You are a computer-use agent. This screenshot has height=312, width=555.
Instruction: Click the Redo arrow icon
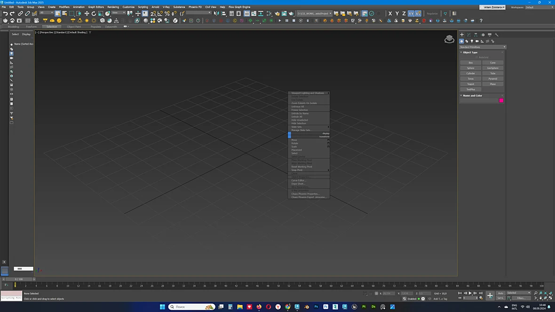[12, 14]
